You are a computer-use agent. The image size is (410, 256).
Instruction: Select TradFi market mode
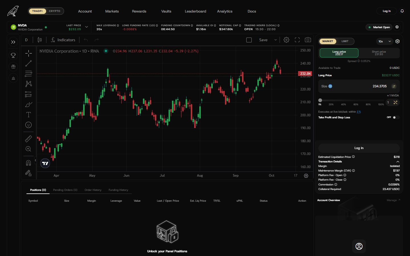coord(37,11)
